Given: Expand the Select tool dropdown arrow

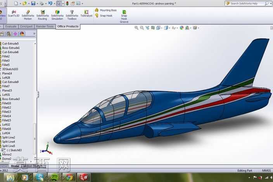Looking at the screenshot, I should pyautogui.click(x=63, y=3).
